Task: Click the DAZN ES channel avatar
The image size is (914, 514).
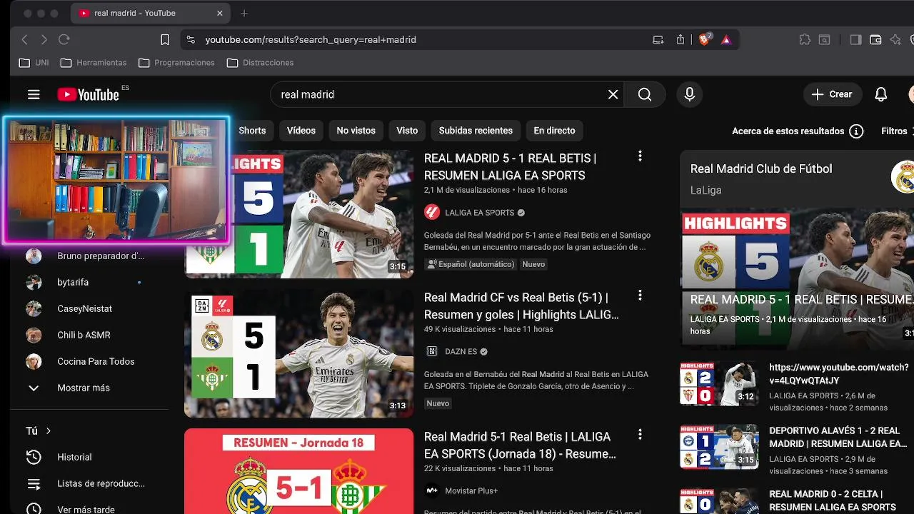Action: [432, 351]
